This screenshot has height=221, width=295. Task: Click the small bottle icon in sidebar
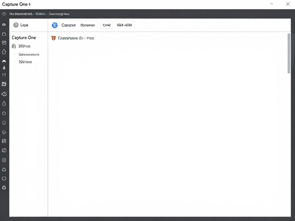point(4,68)
